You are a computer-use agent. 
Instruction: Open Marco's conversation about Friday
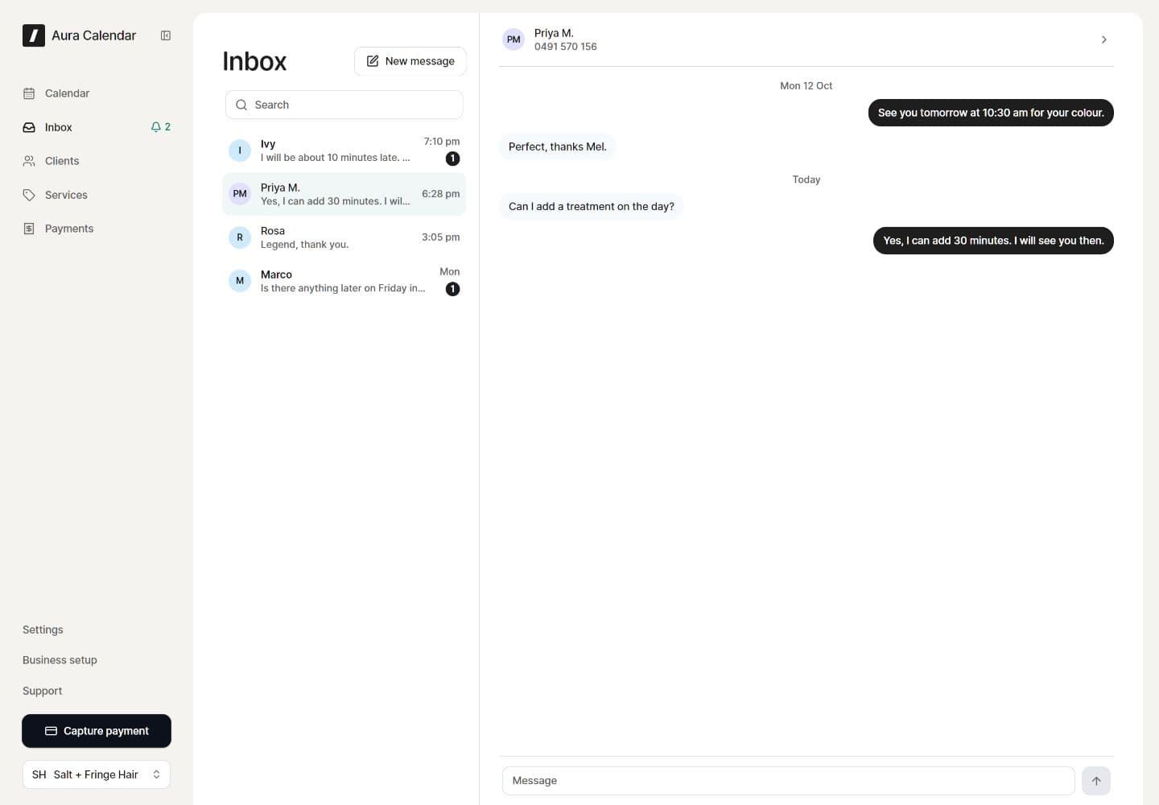point(344,281)
